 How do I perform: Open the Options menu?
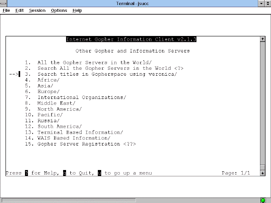click(x=59, y=11)
